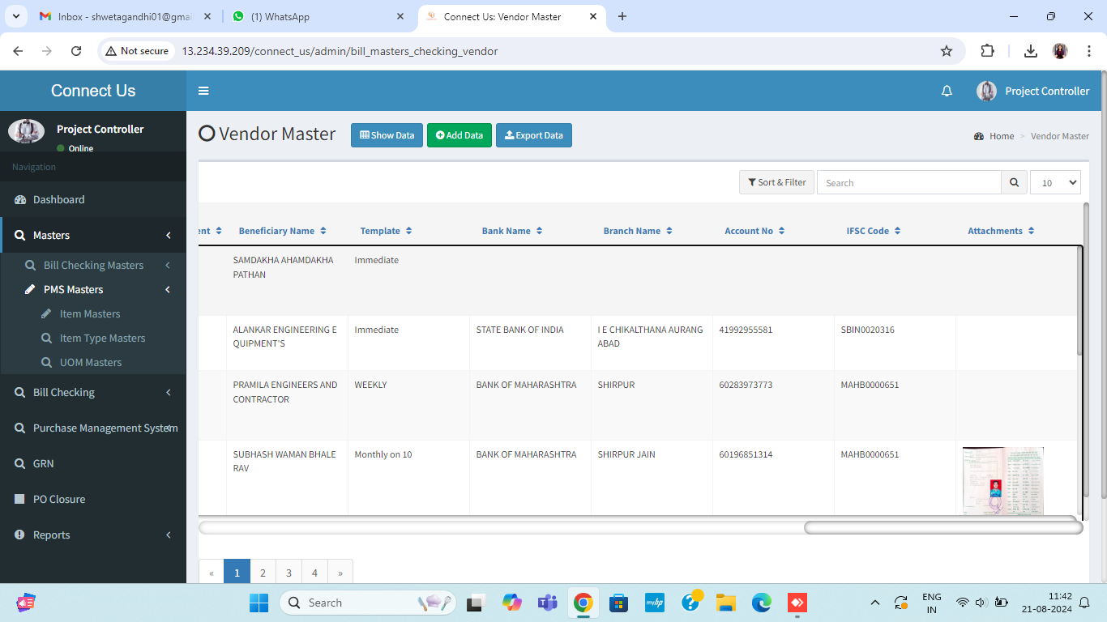Open Microsoft Teams from taskbar

pyautogui.click(x=548, y=603)
